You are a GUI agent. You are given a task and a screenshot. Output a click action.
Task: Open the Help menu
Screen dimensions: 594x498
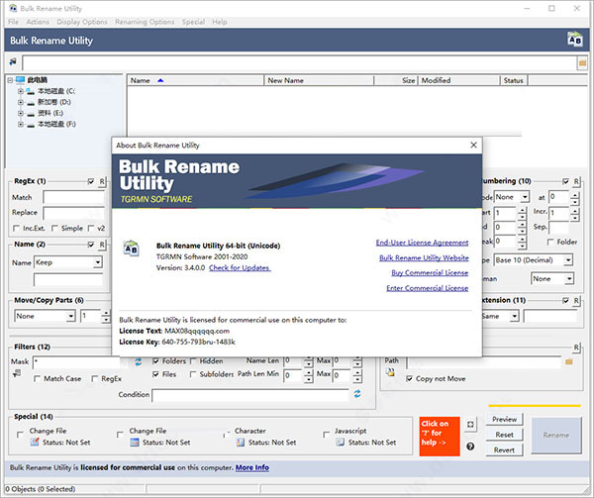click(x=220, y=22)
